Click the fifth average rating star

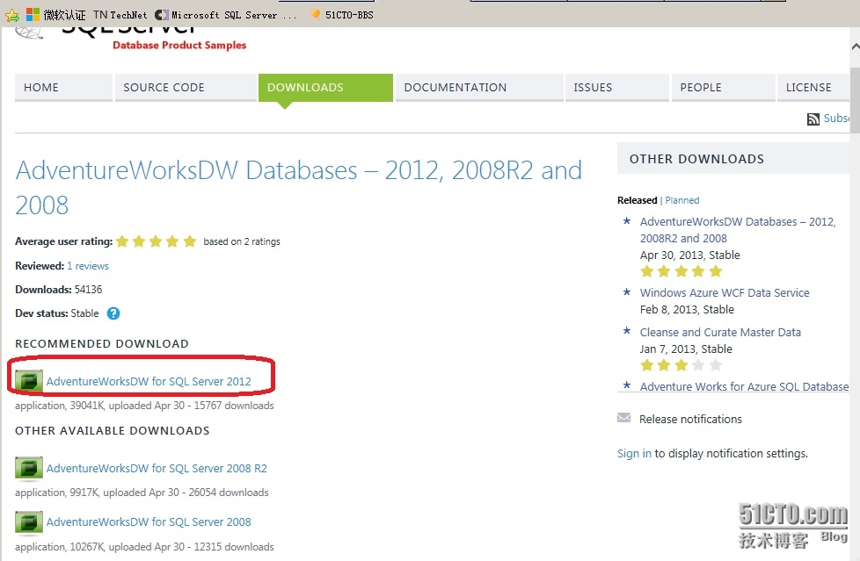pyautogui.click(x=190, y=241)
